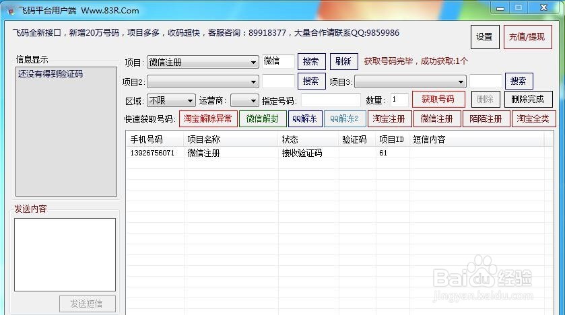Image resolution: width=565 pixels, height=315 pixels.
Task: Click the 淘宝注册 quick button
Action: click(x=389, y=119)
